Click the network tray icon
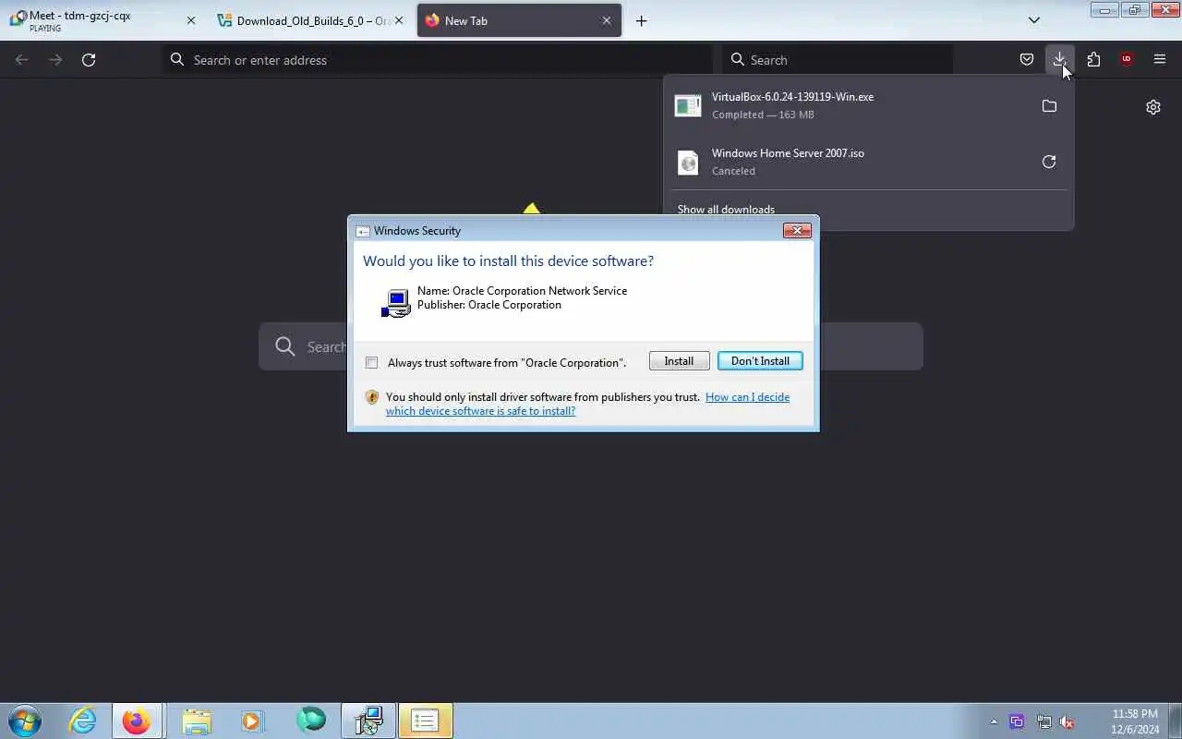Screen dimensions: 1182x739 (x=1043, y=721)
